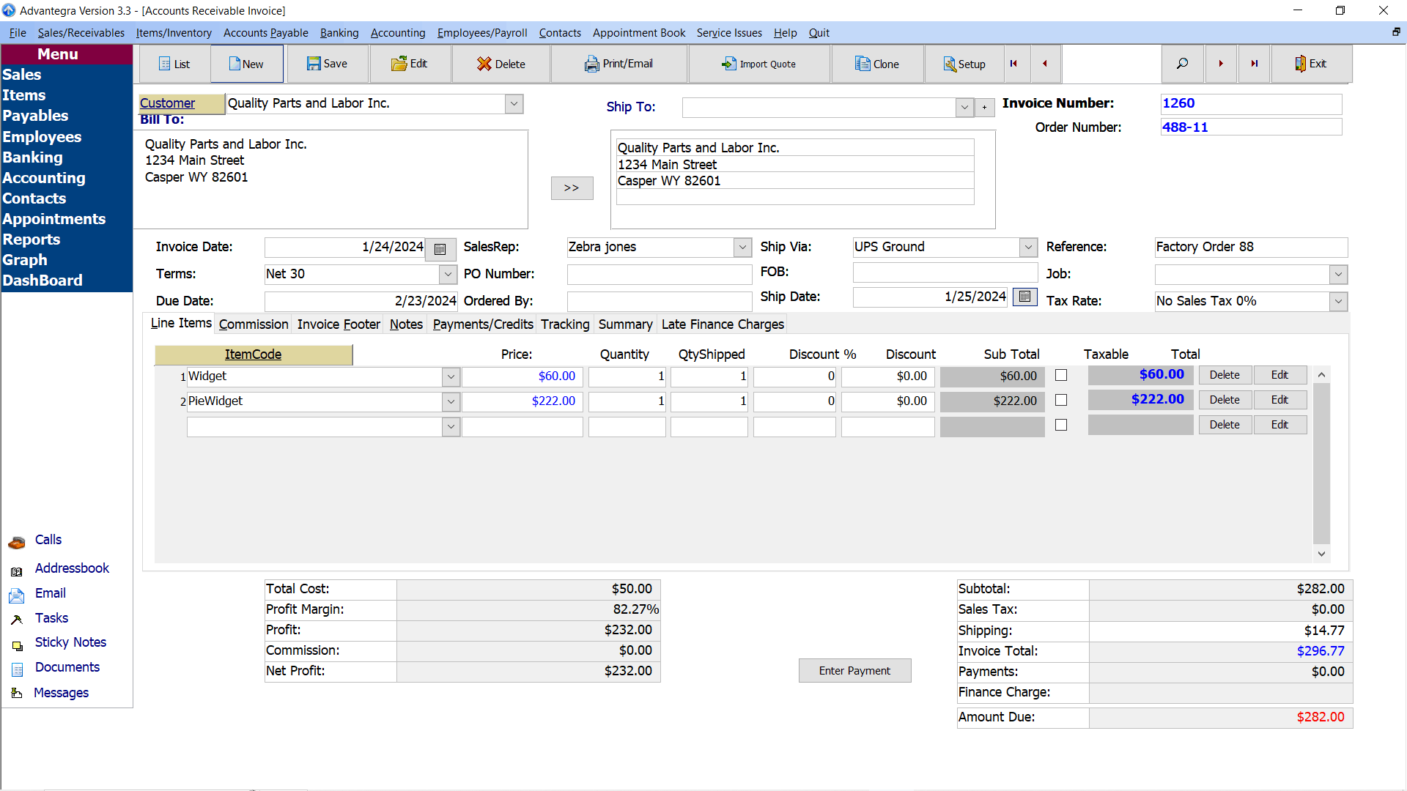This screenshot has height=791, width=1407.
Task: Open Print/Email for this invoice
Action: 619,64
